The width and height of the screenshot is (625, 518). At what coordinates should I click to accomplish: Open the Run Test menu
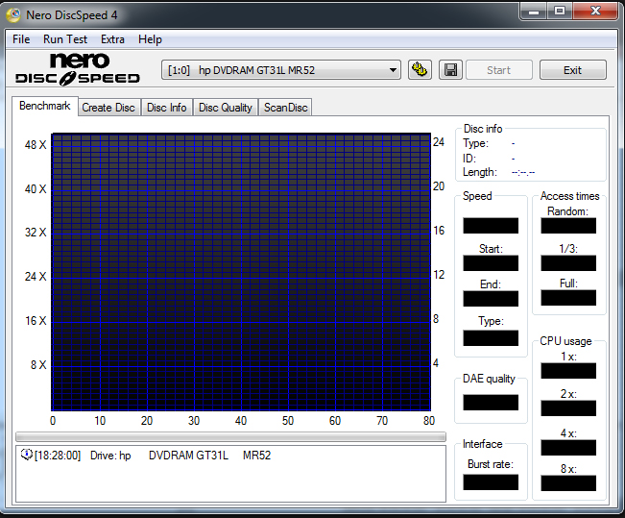point(65,39)
